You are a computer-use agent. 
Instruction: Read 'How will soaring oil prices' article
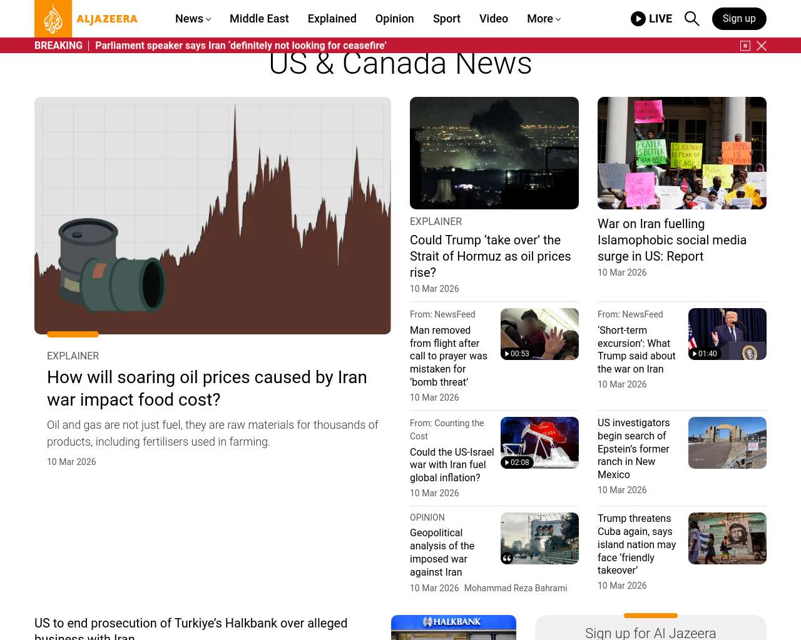point(207,388)
